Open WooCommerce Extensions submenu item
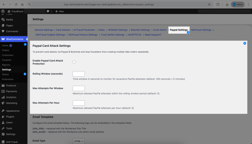 tap(8, 79)
